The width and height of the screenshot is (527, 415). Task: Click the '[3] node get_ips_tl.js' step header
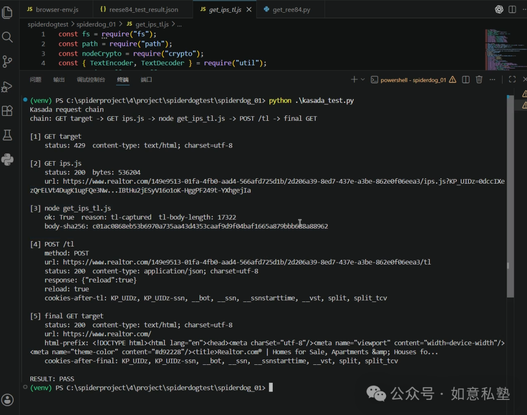(x=70, y=208)
